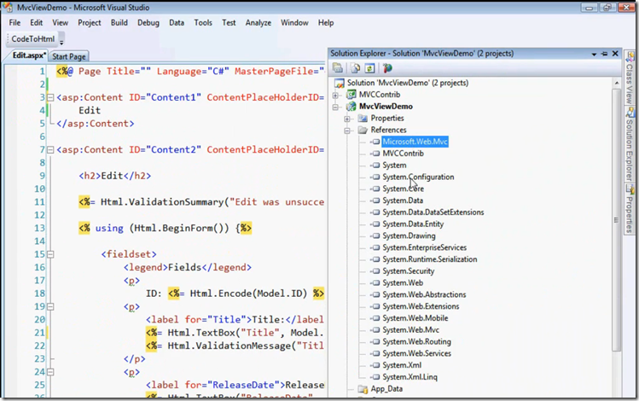Screen dimensions: 639x401
Task: Click the reference icon beside MVCContrib reference
Action: [x=375, y=154]
